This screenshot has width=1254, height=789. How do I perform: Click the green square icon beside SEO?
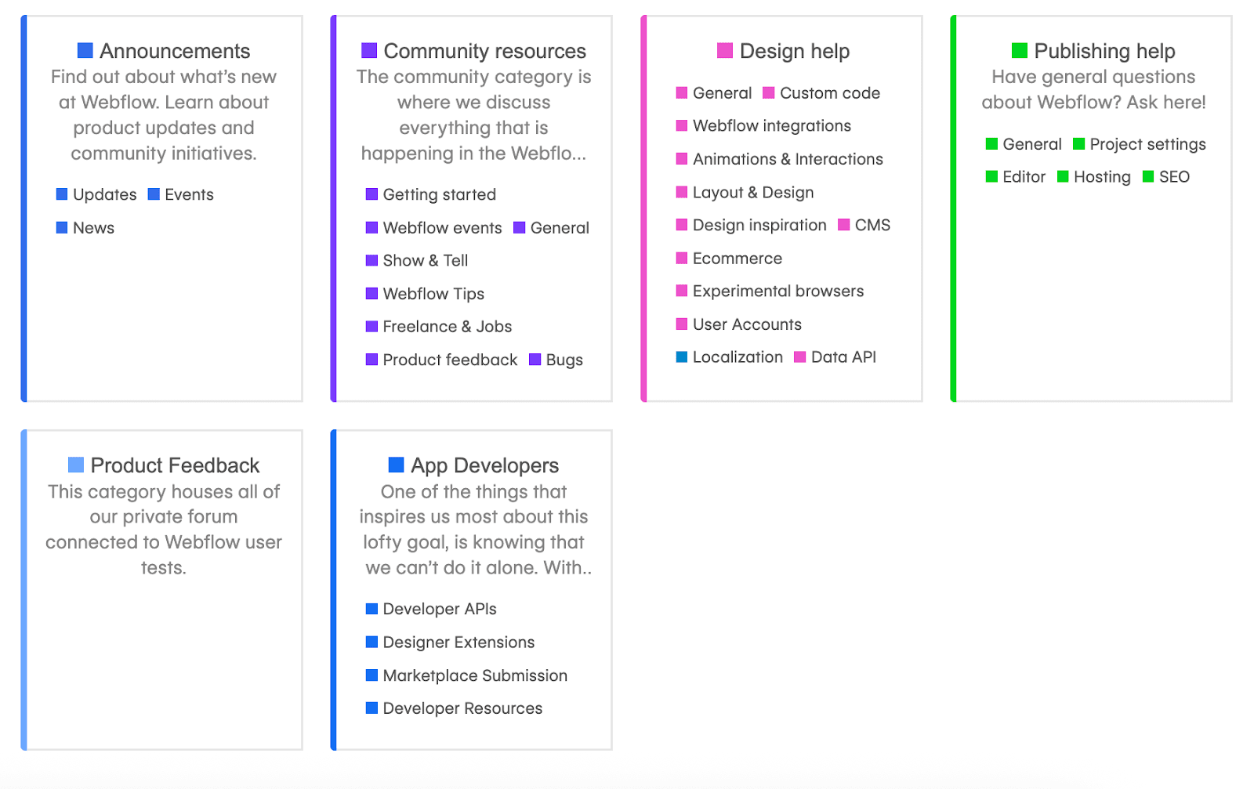click(x=1148, y=176)
